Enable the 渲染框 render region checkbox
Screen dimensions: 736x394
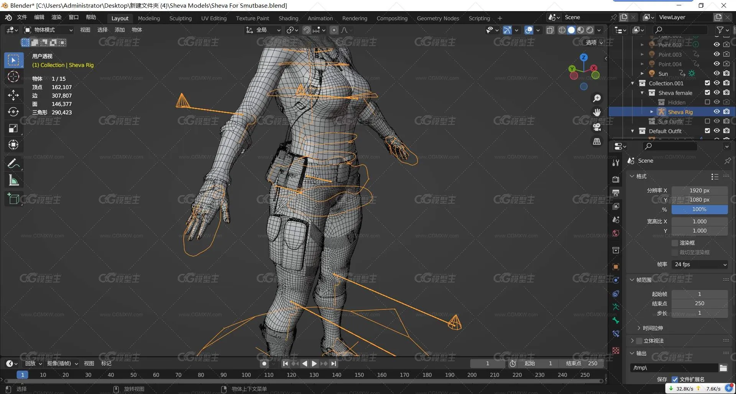tap(675, 243)
